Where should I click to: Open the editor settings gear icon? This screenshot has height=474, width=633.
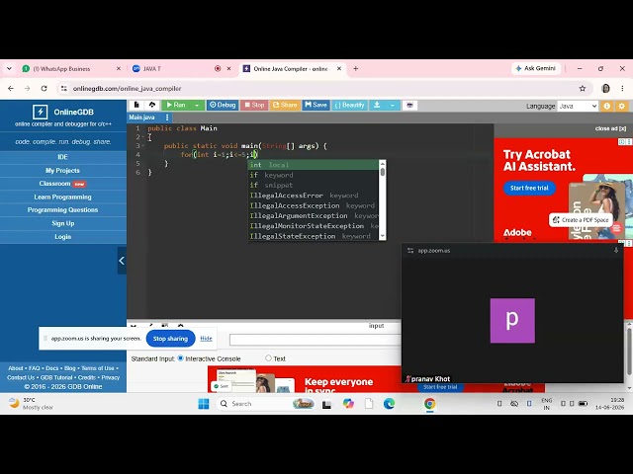pos(622,106)
